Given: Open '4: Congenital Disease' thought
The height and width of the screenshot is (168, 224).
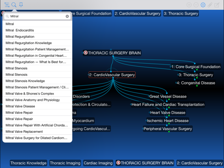Looking at the screenshot, I should (x=196, y=83).
